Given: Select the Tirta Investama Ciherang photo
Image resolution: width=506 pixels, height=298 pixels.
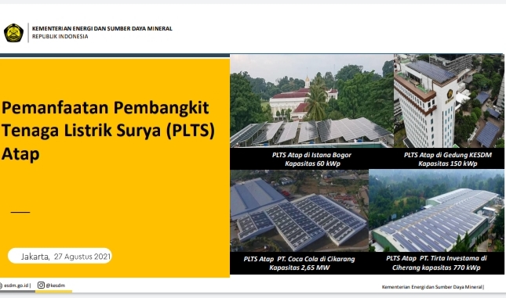Looking at the screenshot, I should click(x=436, y=210).
